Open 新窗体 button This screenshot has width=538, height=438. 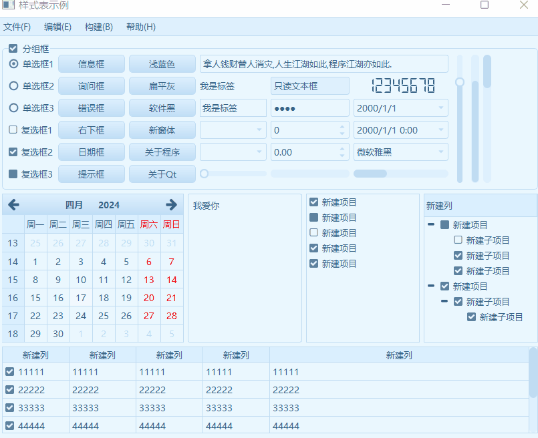(162, 130)
